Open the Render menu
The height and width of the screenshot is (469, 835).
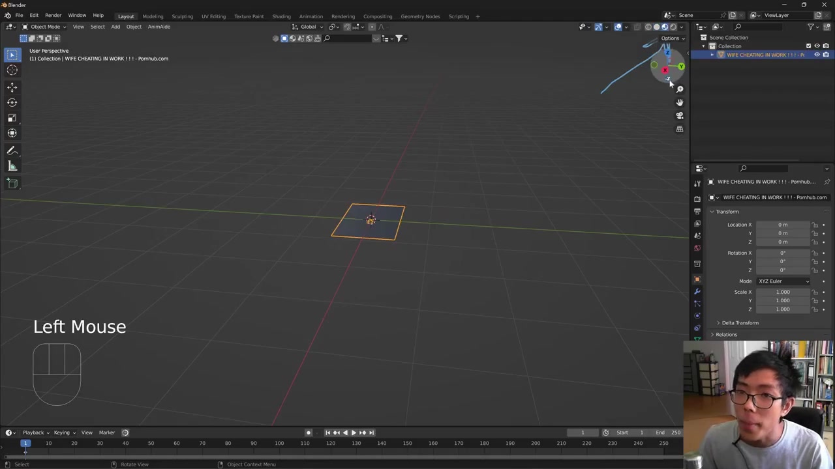pyautogui.click(x=53, y=16)
